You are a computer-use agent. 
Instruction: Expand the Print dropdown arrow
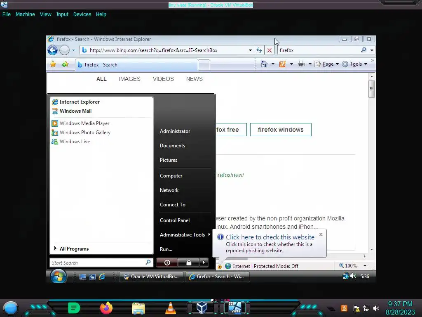(x=310, y=64)
